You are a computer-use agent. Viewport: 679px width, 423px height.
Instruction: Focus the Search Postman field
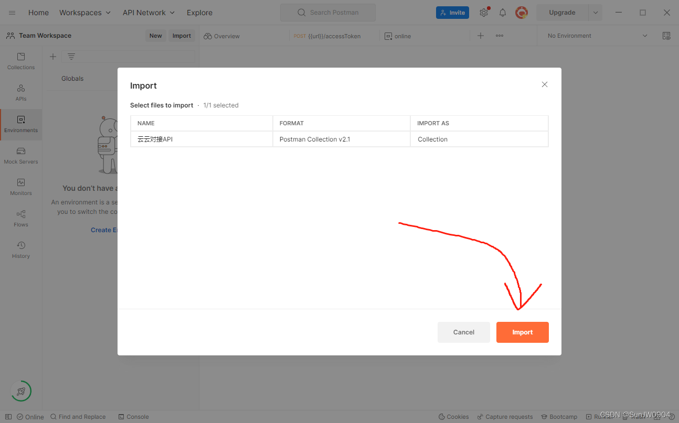tap(328, 13)
